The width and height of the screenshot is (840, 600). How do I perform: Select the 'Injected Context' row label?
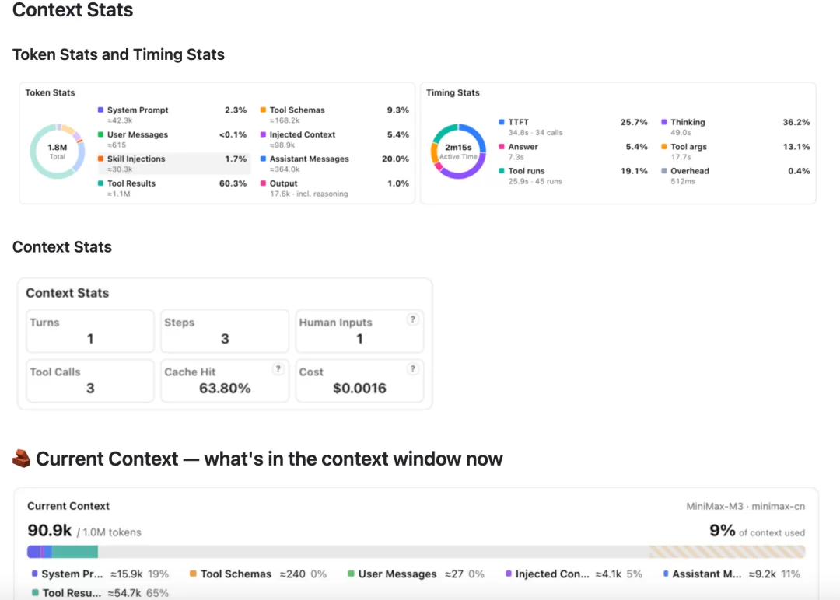pyautogui.click(x=303, y=134)
